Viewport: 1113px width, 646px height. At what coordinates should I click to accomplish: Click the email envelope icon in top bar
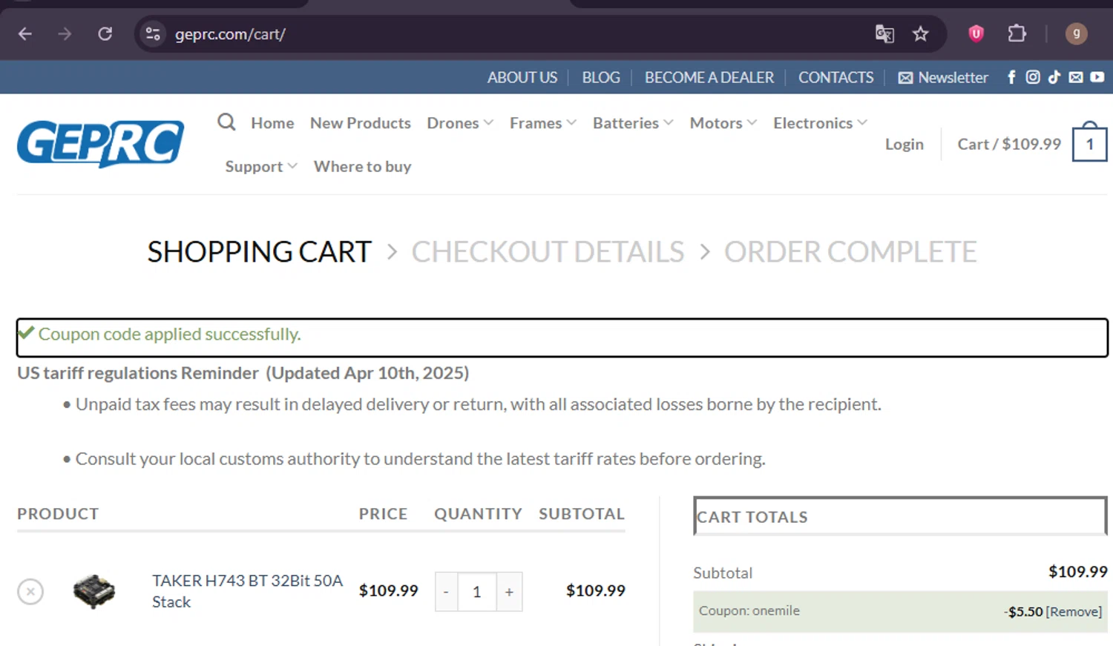(1076, 77)
